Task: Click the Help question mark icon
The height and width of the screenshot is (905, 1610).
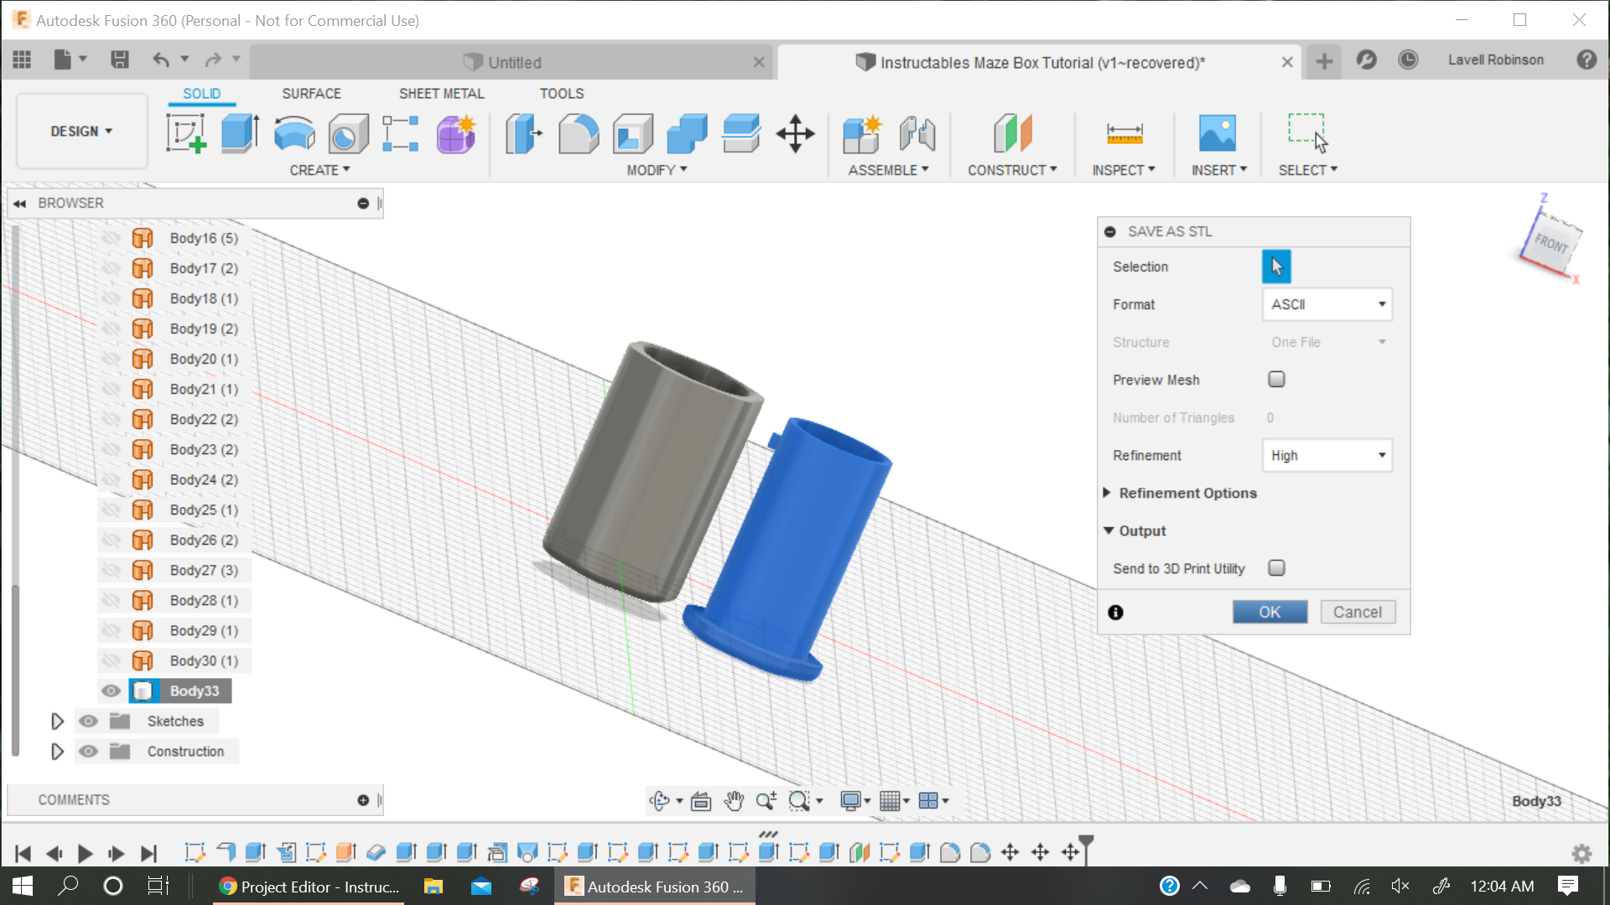Action: point(1587,59)
